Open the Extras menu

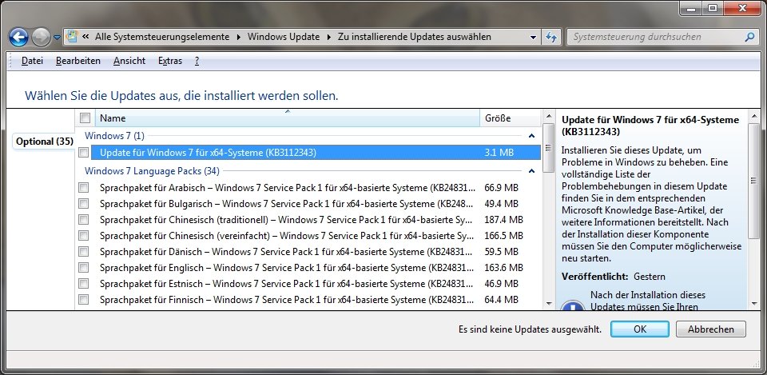click(170, 61)
